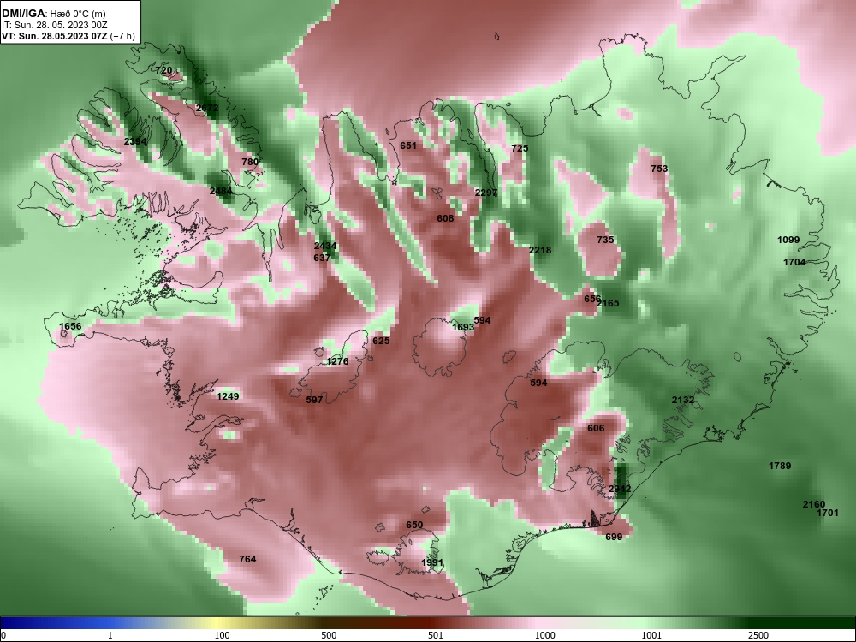Click the 1099 value near the east coast
Screen dimensions: 856x642
788,240
